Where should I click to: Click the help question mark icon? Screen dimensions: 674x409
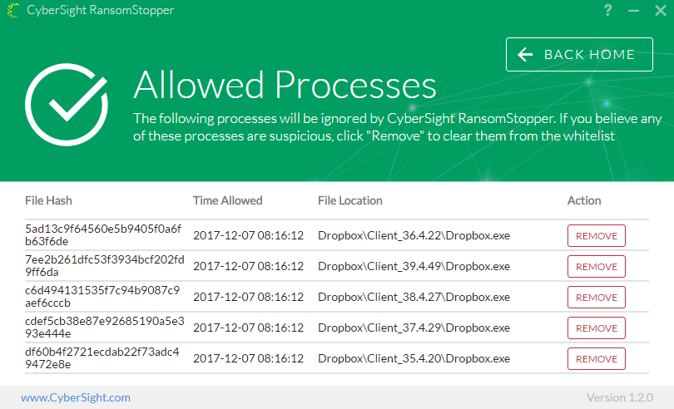pos(609,10)
